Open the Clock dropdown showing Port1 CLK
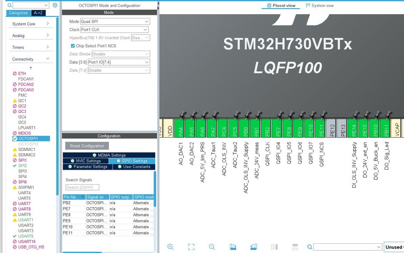Screen dimensions: 404x253 [x=114, y=30]
